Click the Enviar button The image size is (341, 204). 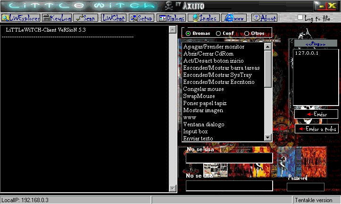tap(316, 114)
